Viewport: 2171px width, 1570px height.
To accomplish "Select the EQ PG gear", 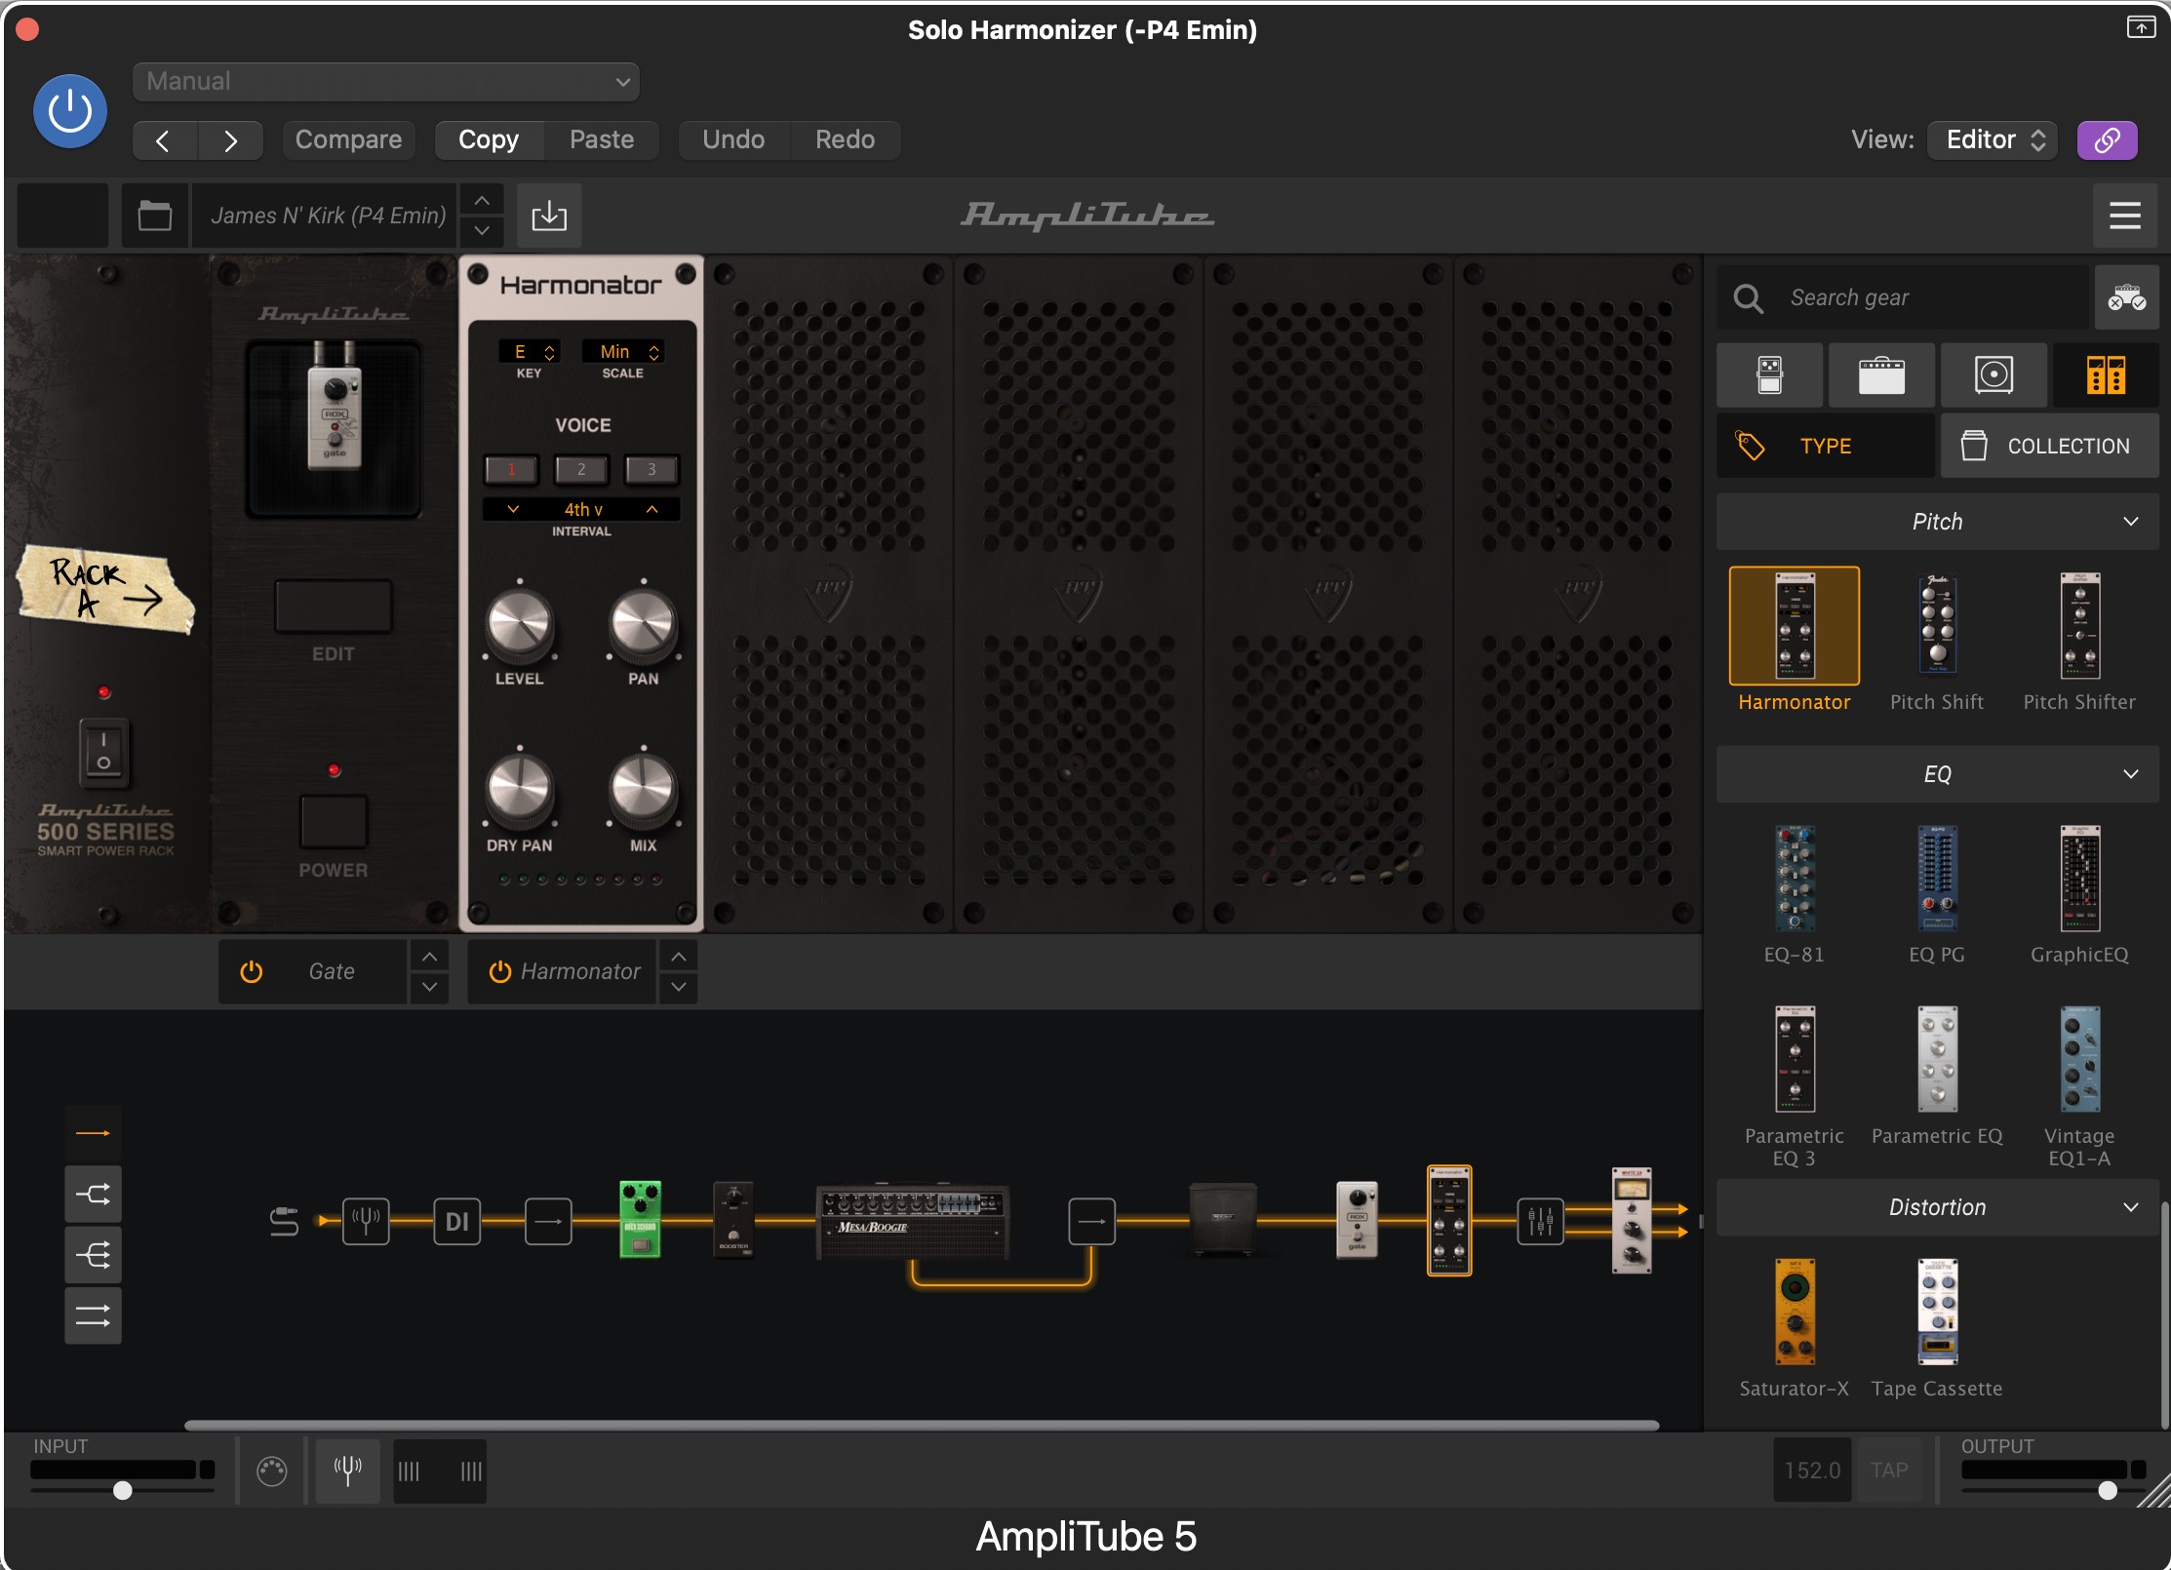I will [1937, 879].
